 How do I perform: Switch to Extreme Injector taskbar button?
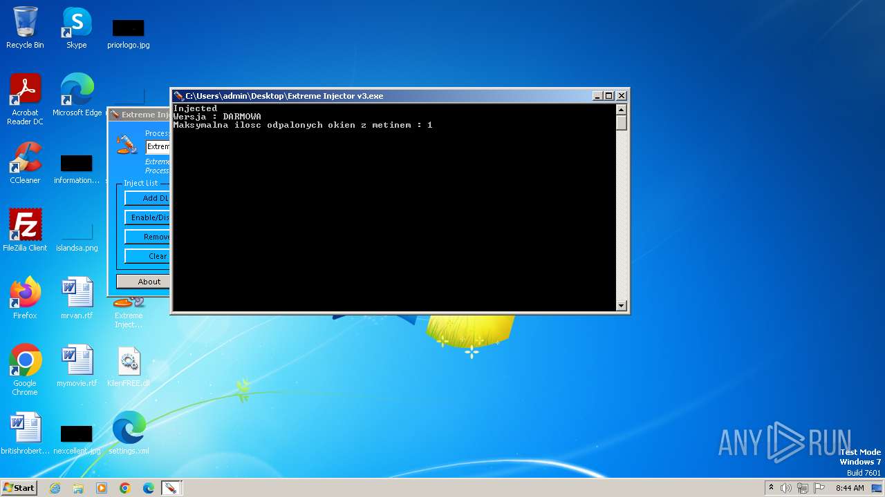[x=170, y=488]
